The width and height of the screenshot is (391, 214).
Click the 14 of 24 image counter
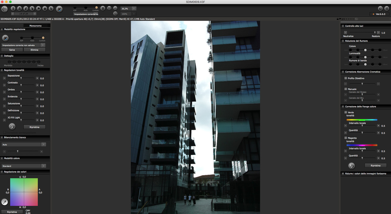tap(24, 14)
